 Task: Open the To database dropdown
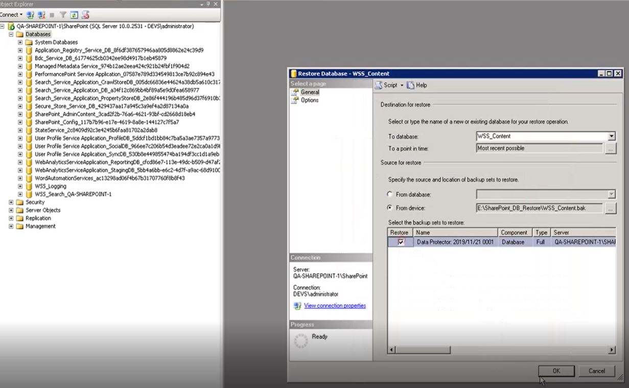[612, 136]
